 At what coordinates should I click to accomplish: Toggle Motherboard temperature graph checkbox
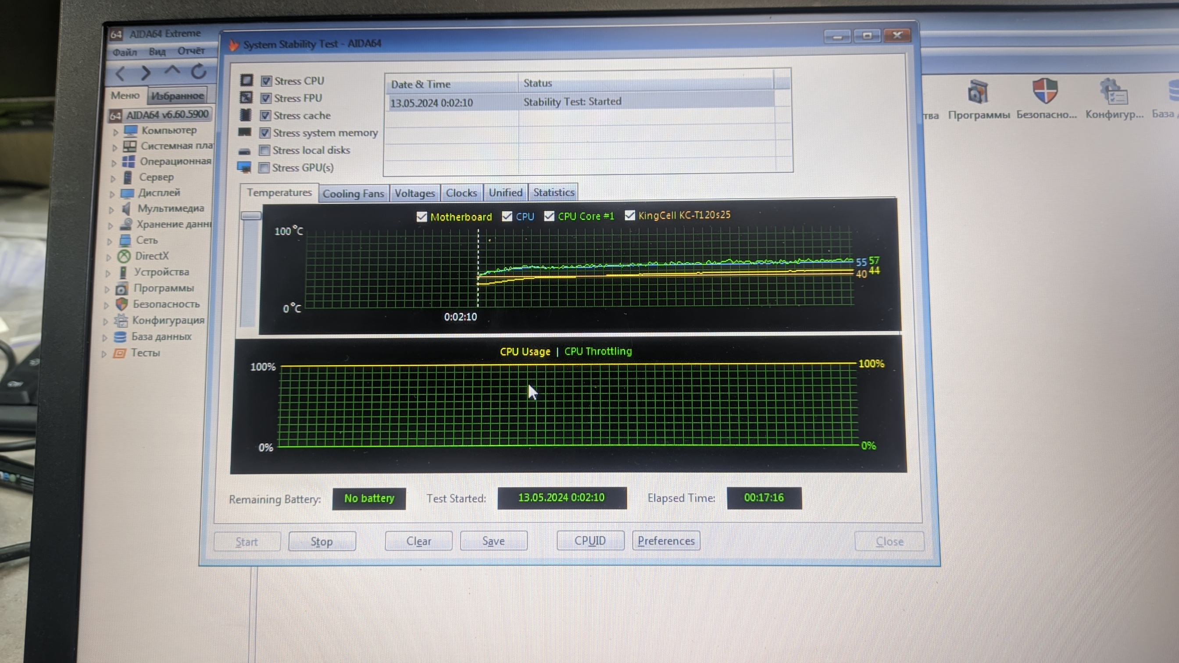(422, 217)
